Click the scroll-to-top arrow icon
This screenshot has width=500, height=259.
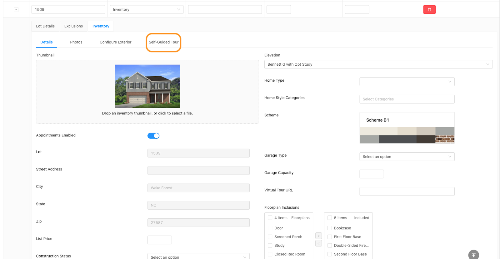[x=473, y=255]
